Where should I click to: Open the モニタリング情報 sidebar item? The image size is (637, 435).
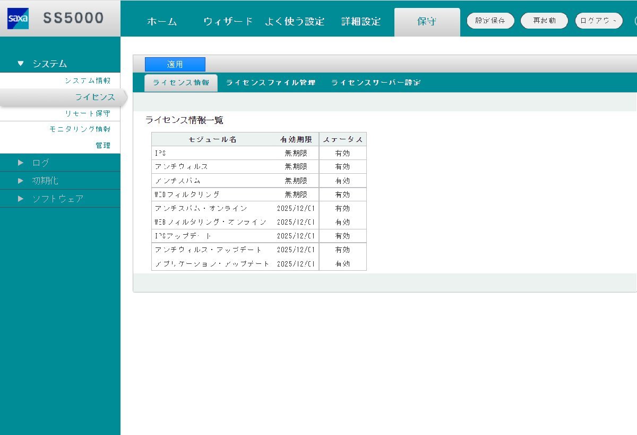pyautogui.click(x=80, y=129)
